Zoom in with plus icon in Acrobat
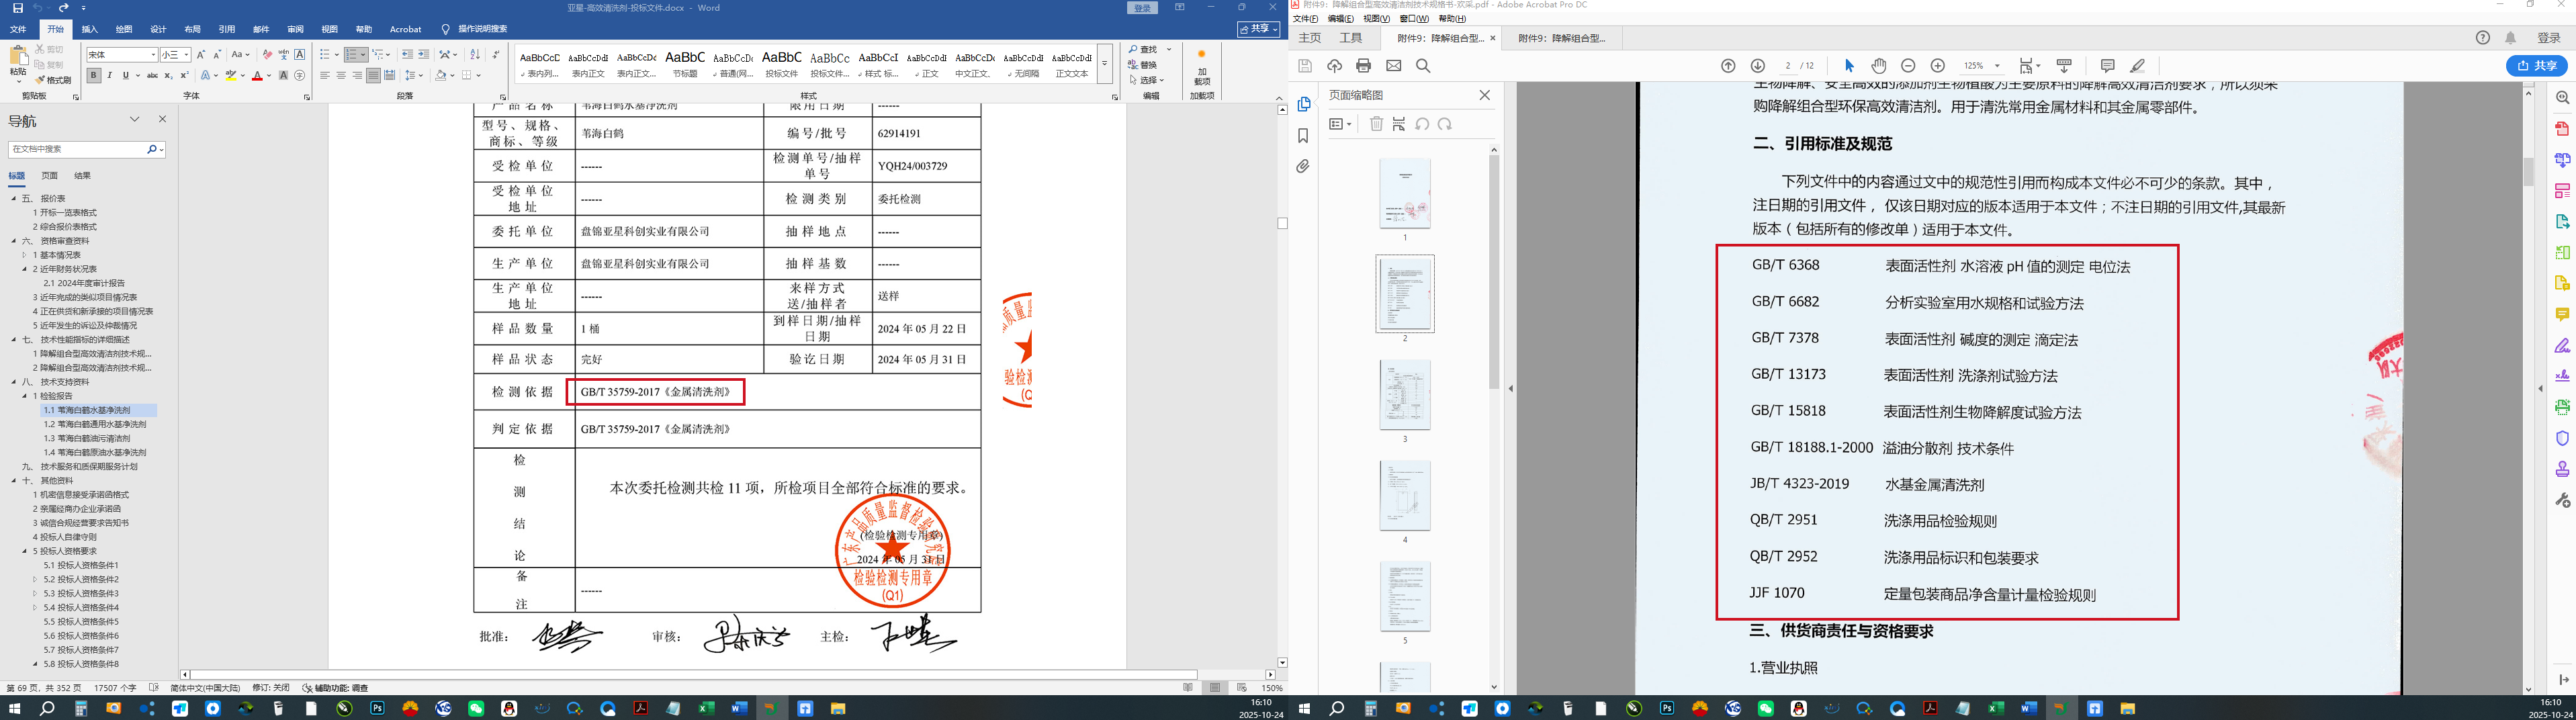 [1937, 66]
